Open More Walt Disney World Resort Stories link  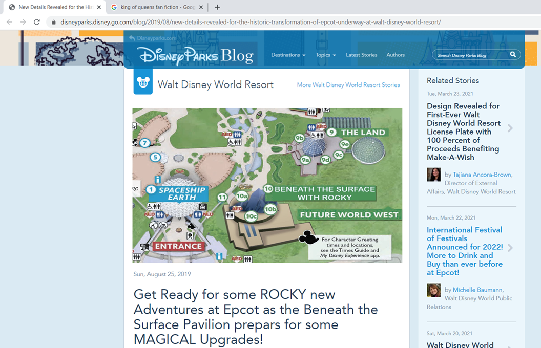point(348,85)
